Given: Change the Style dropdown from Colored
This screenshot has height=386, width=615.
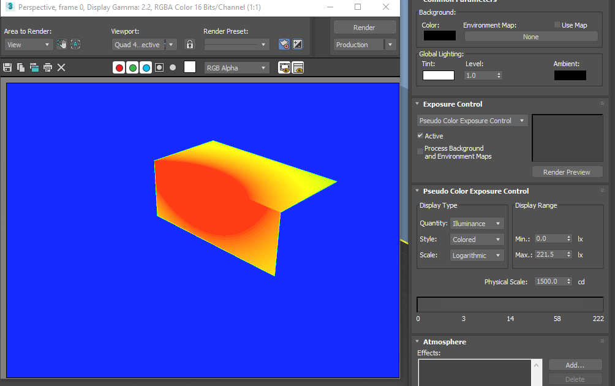Looking at the screenshot, I should (x=477, y=239).
